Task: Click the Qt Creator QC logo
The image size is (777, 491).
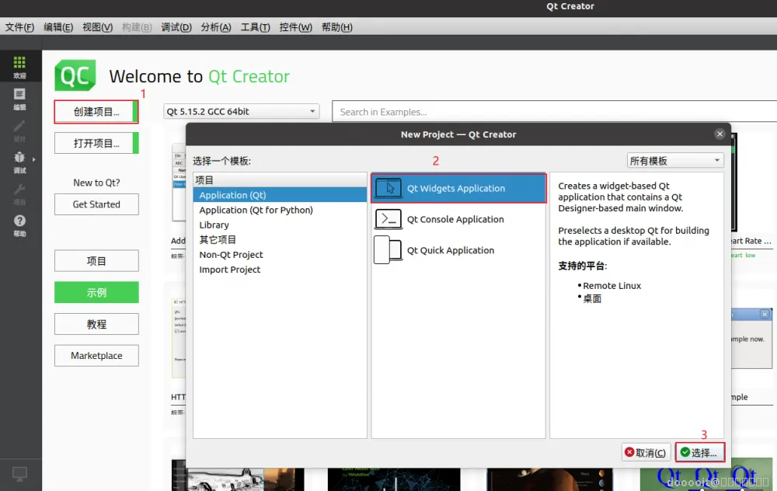Action: pos(75,75)
